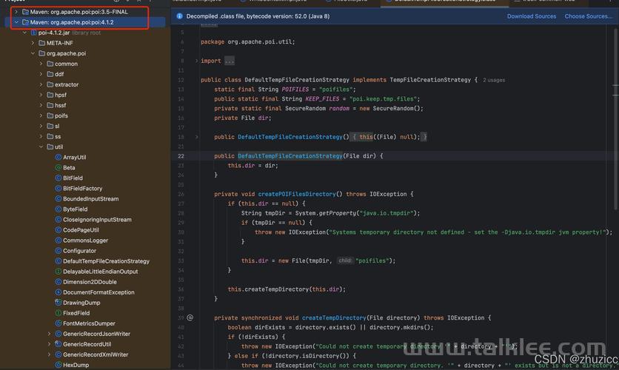Click the FontMetricsDumper class icon
619x370 pixels.
click(x=58, y=323)
